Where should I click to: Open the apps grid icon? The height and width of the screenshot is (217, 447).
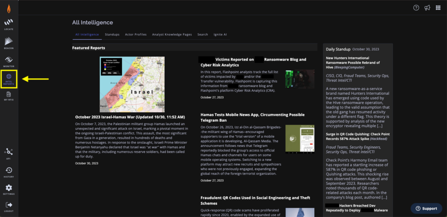[x=438, y=8]
